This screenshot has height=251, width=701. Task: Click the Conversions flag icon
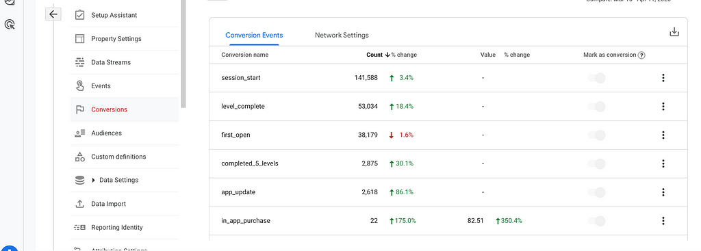tap(79, 109)
